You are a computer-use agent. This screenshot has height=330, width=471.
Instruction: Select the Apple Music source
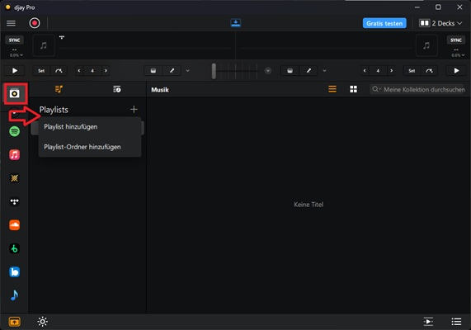[x=14, y=154]
